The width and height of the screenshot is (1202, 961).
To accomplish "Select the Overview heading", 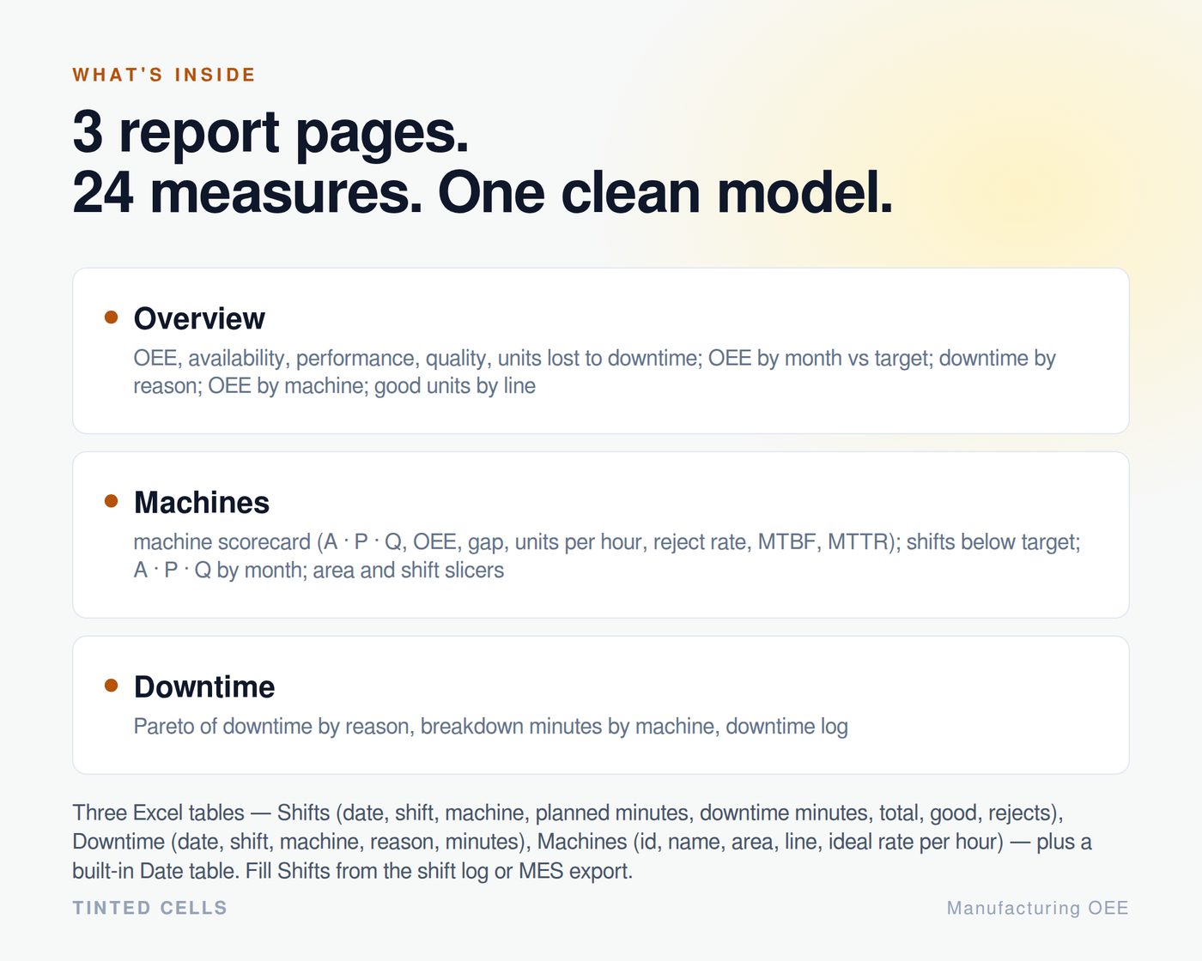I will pos(199,318).
